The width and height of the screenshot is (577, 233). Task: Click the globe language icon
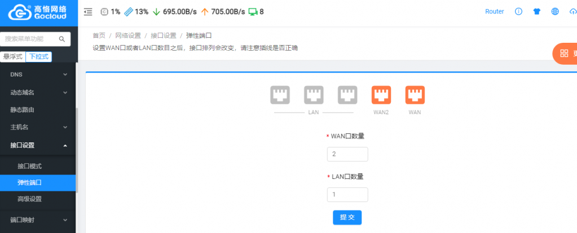click(555, 12)
